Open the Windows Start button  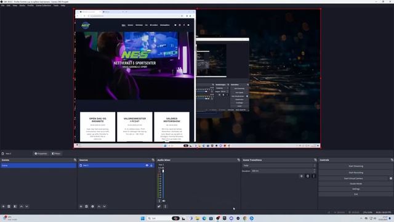tap(142, 218)
